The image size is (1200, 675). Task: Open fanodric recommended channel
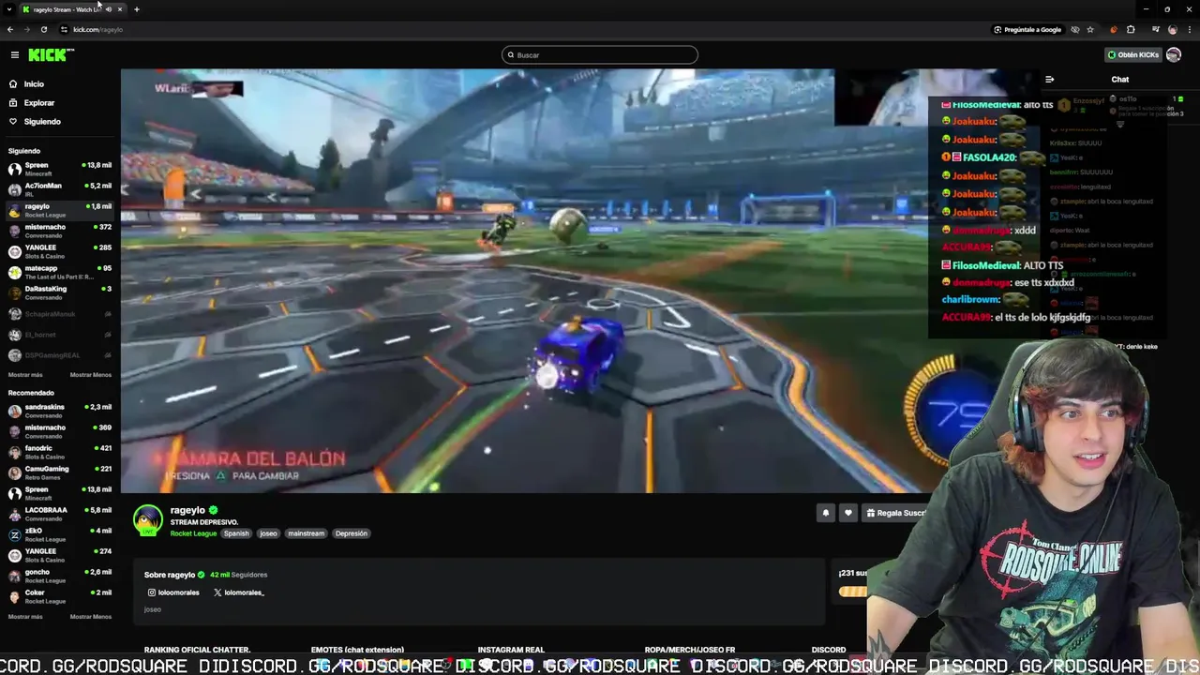[x=60, y=452]
